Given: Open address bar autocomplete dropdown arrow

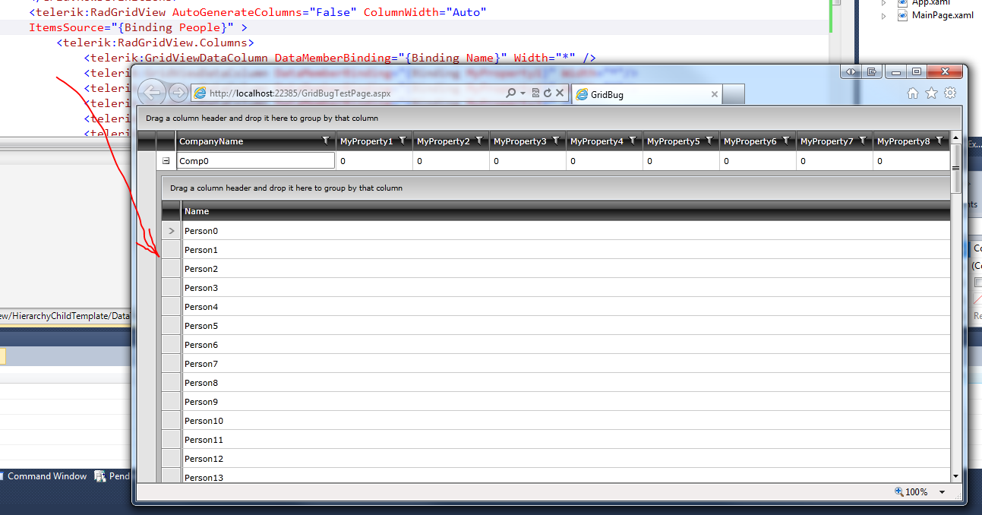Looking at the screenshot, I should tap(523, 93).
